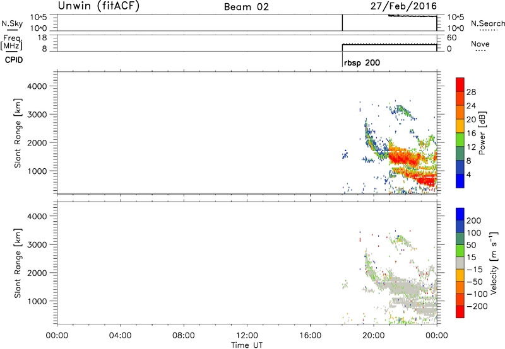Click the '20:00' time axis tick label
Image resolution: width=505 pixels, height=349 pixels.
[x=374, y=336]
